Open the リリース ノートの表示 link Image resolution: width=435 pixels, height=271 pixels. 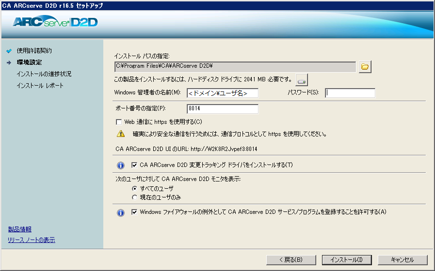[32, 240]
